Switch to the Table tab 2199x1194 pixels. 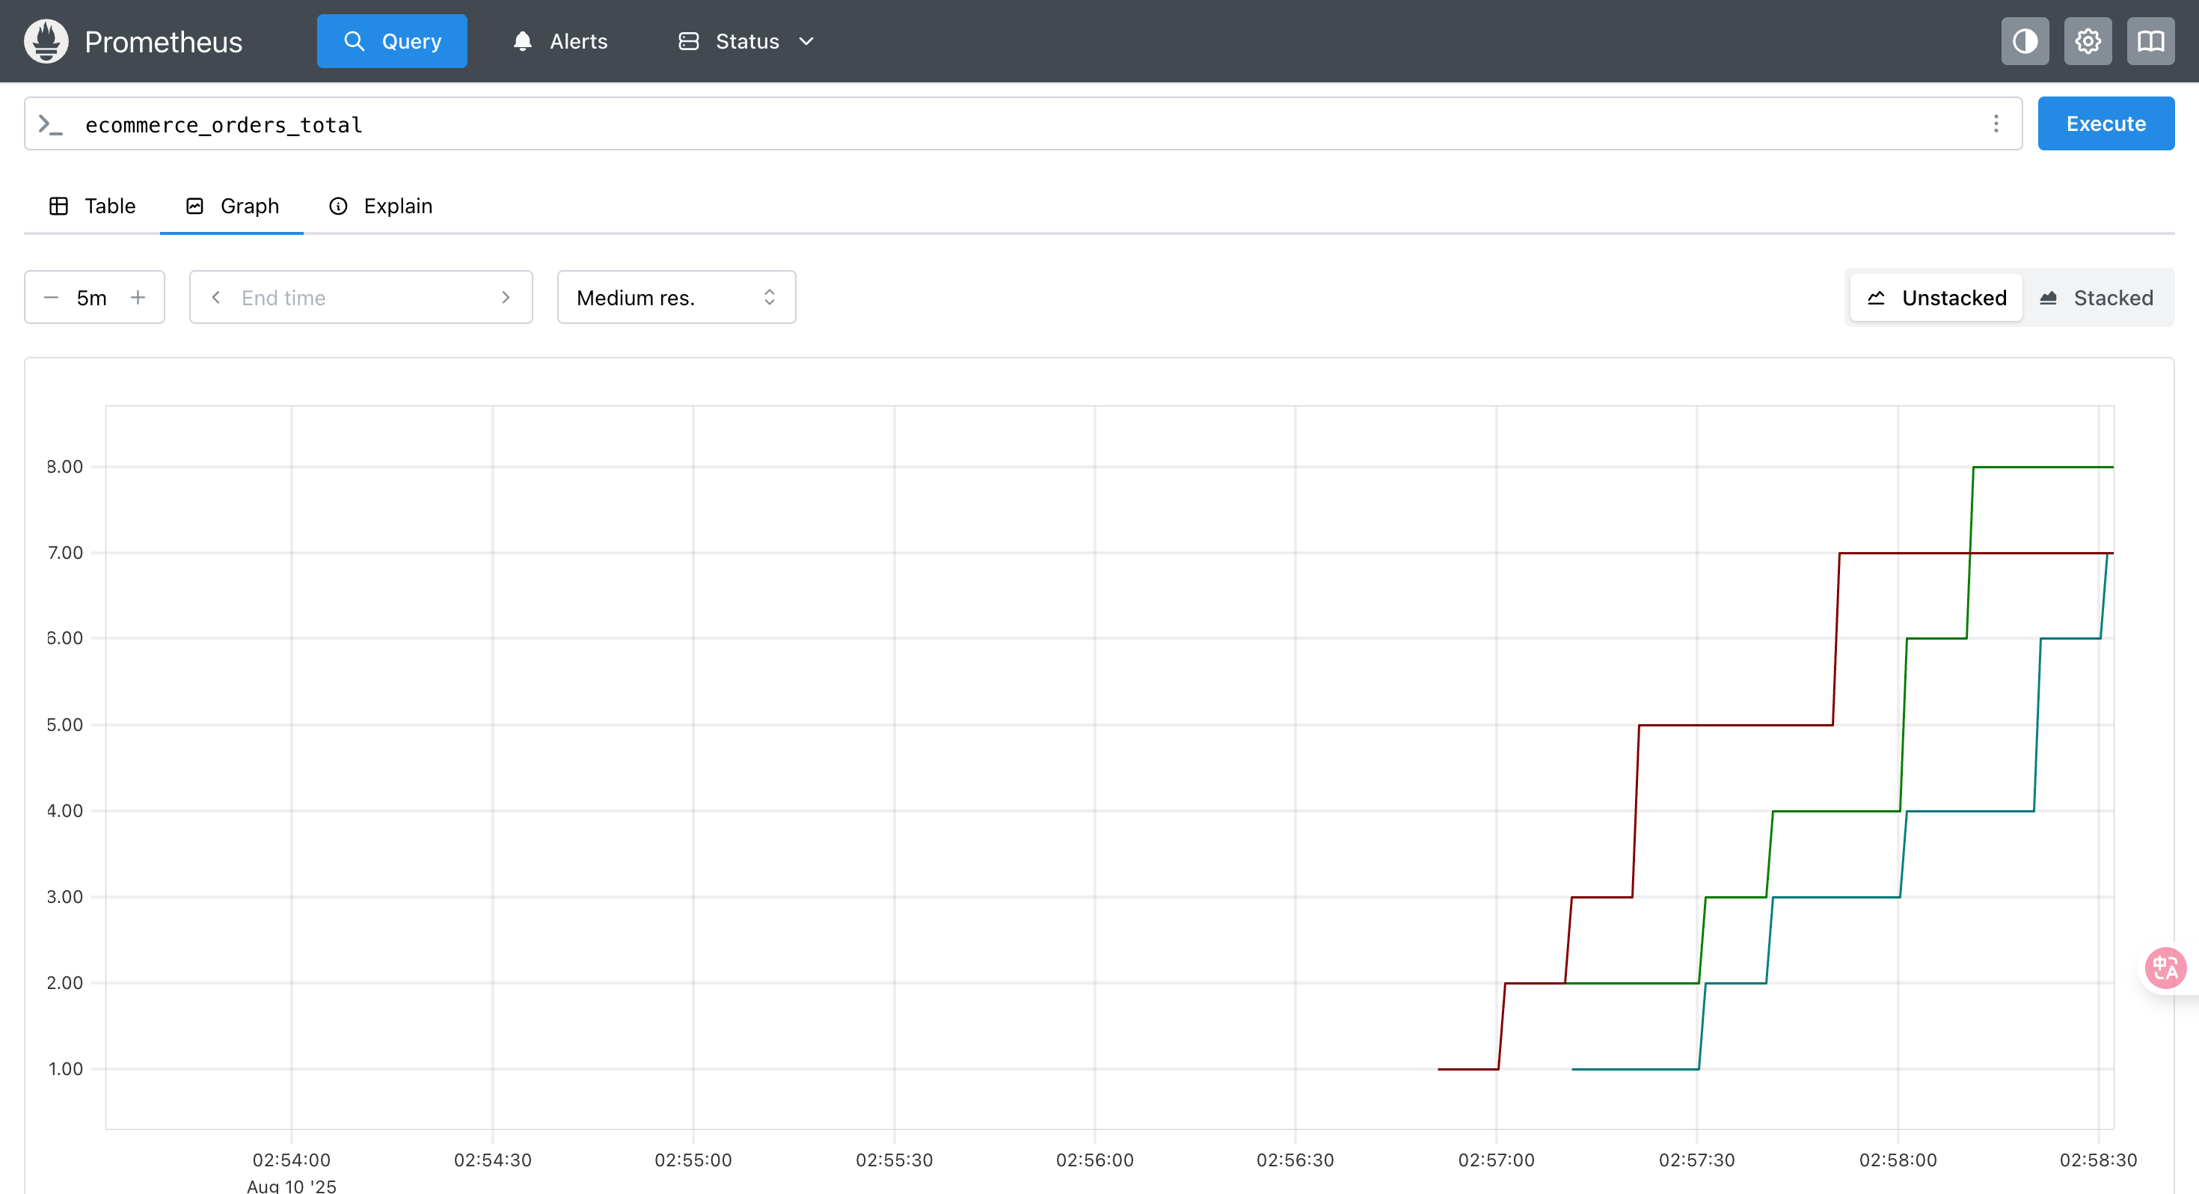click(x=92, y=206)
